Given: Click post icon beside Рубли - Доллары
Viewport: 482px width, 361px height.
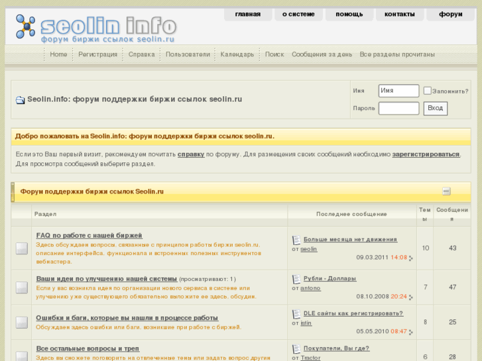Looking at the screenshot, I should click(x=296, y=279).
